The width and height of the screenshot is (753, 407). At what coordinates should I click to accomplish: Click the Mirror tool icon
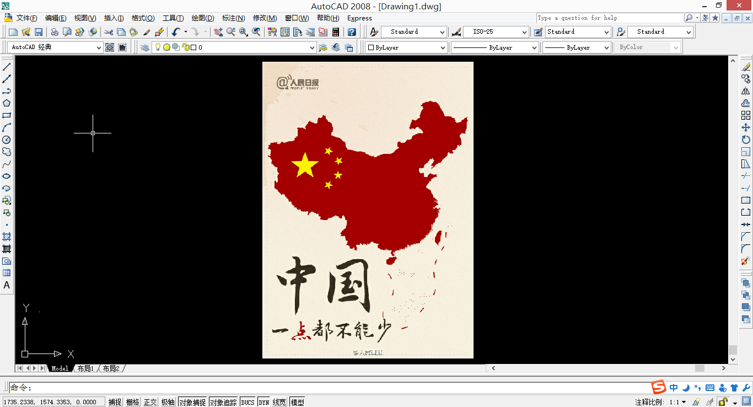(746, 91)
